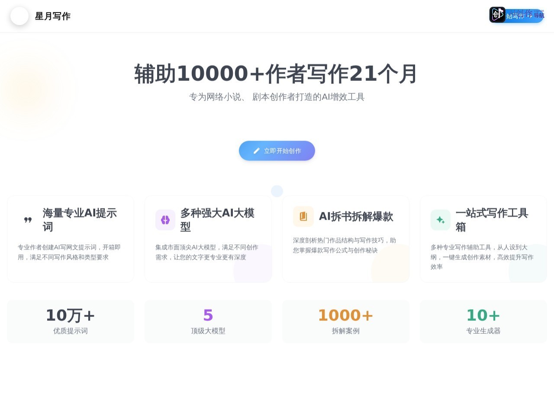Open the 多种强大AI大模型 card title

point(217,220)
